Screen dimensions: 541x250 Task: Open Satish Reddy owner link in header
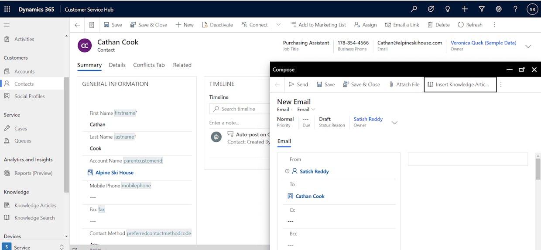(368, 119)
